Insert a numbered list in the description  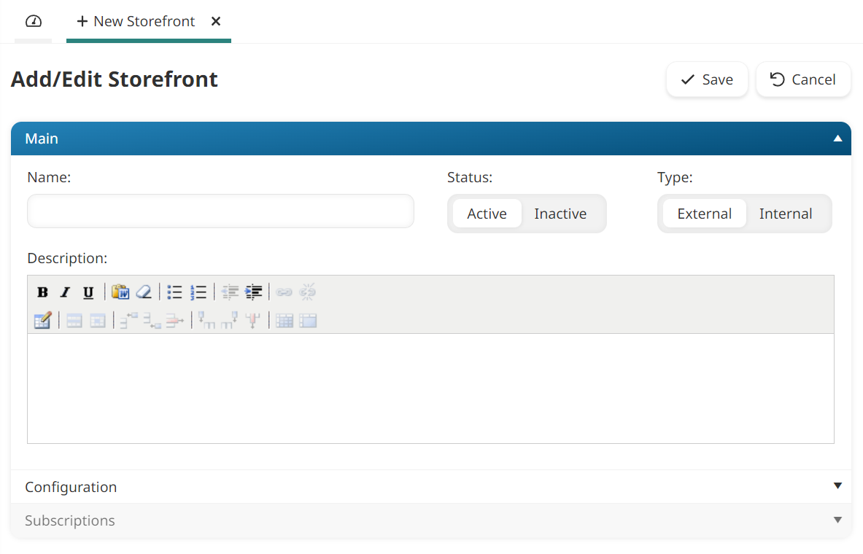tap(198, 292)
